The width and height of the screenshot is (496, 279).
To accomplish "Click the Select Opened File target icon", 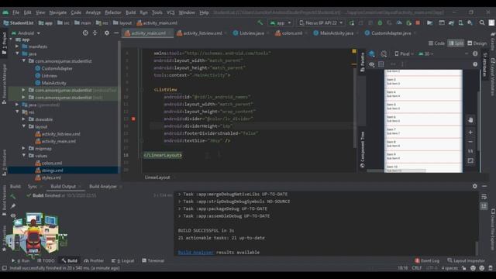I will pyautogui.click(x=85, y=33).
